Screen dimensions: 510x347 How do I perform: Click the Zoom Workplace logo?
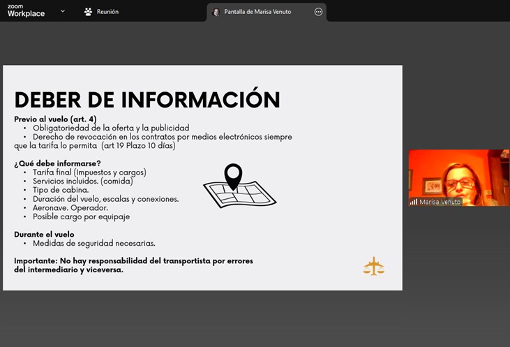[x=26, y=10]
